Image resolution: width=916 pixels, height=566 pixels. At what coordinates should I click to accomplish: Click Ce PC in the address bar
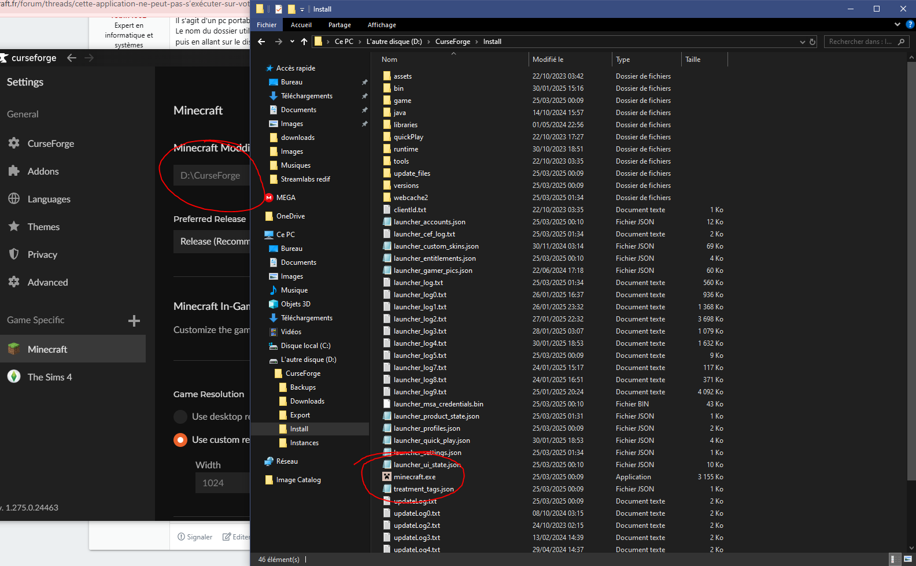pyautogui.click(x=344, y=42)
